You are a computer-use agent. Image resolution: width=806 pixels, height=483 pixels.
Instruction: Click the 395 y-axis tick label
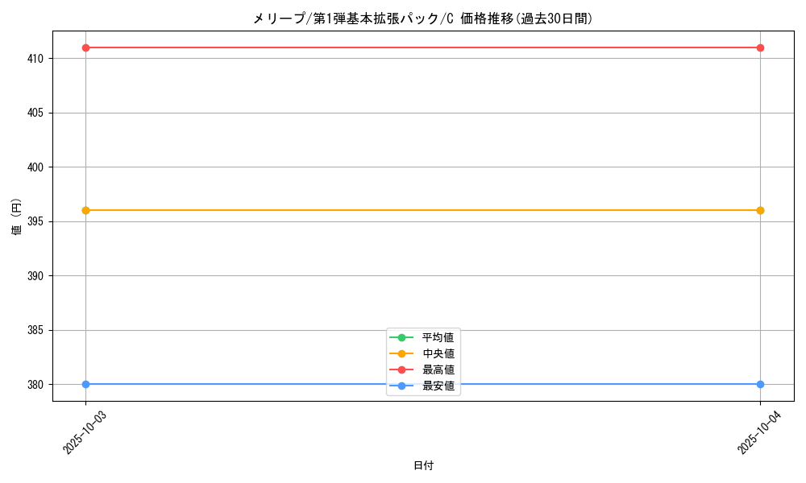pyautogui.click(x=36, y=221)
